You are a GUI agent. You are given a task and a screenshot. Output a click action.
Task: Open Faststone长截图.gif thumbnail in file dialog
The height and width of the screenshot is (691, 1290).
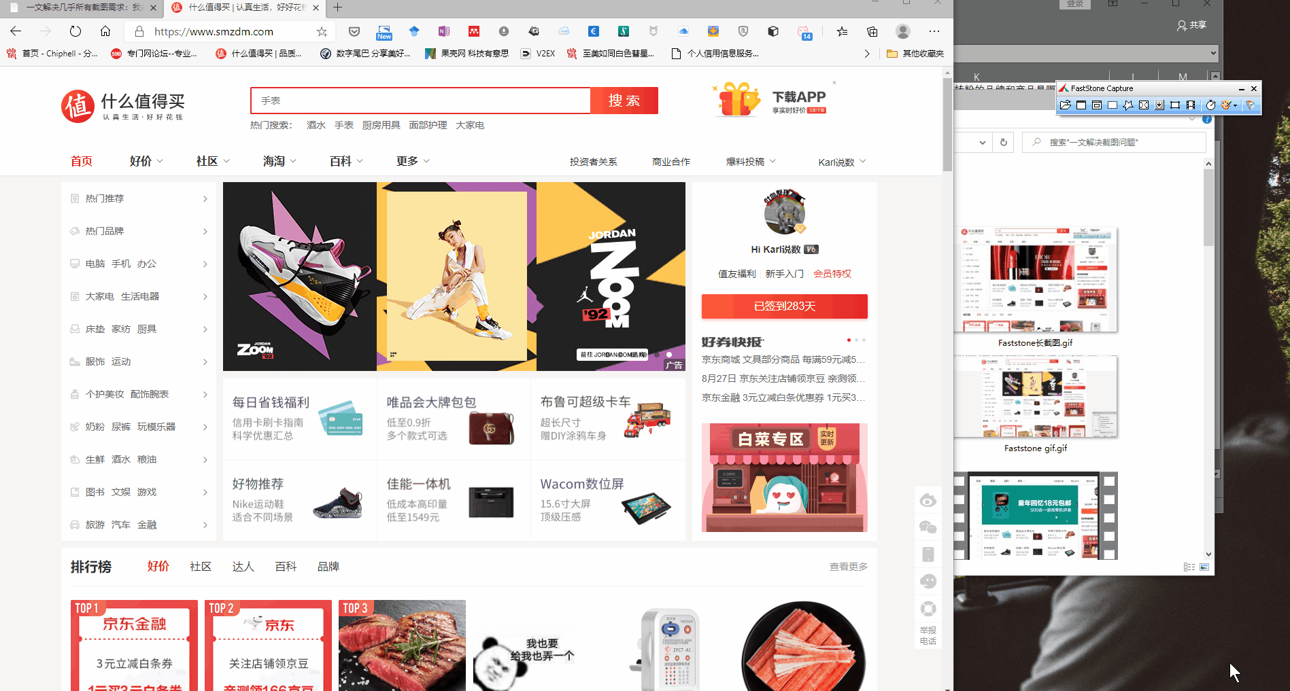1035,279
